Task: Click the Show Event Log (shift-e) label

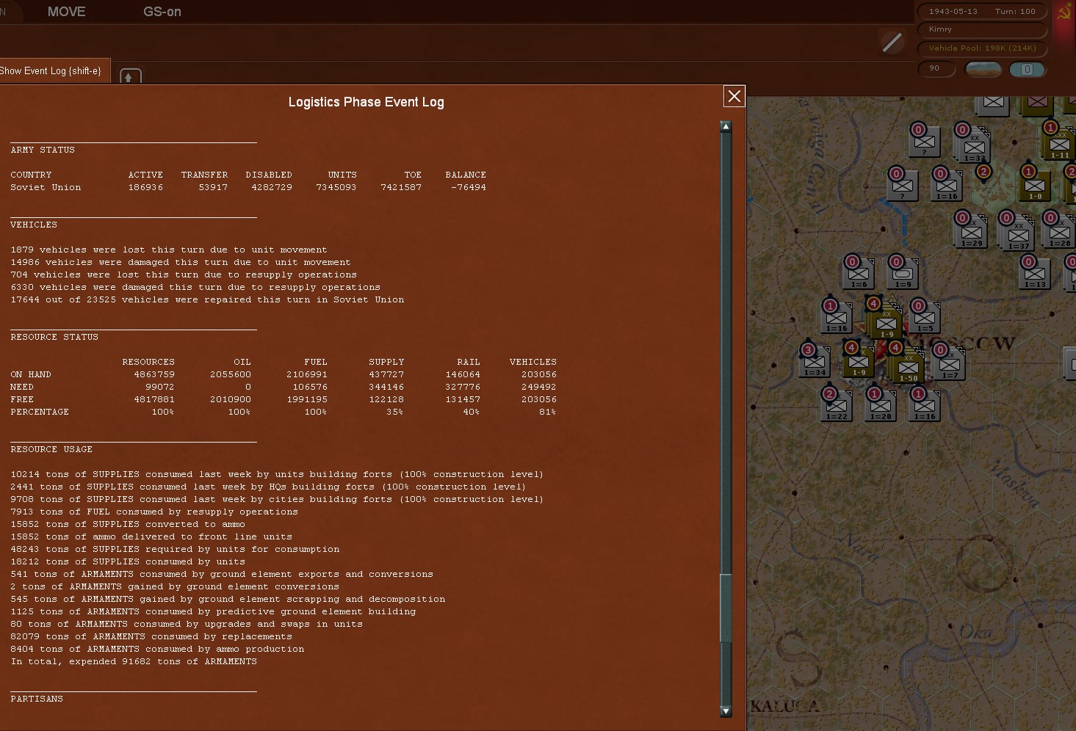Action: 51,70
